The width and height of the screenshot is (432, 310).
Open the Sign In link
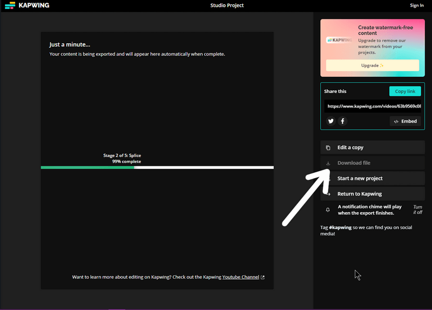coord(416,5)
